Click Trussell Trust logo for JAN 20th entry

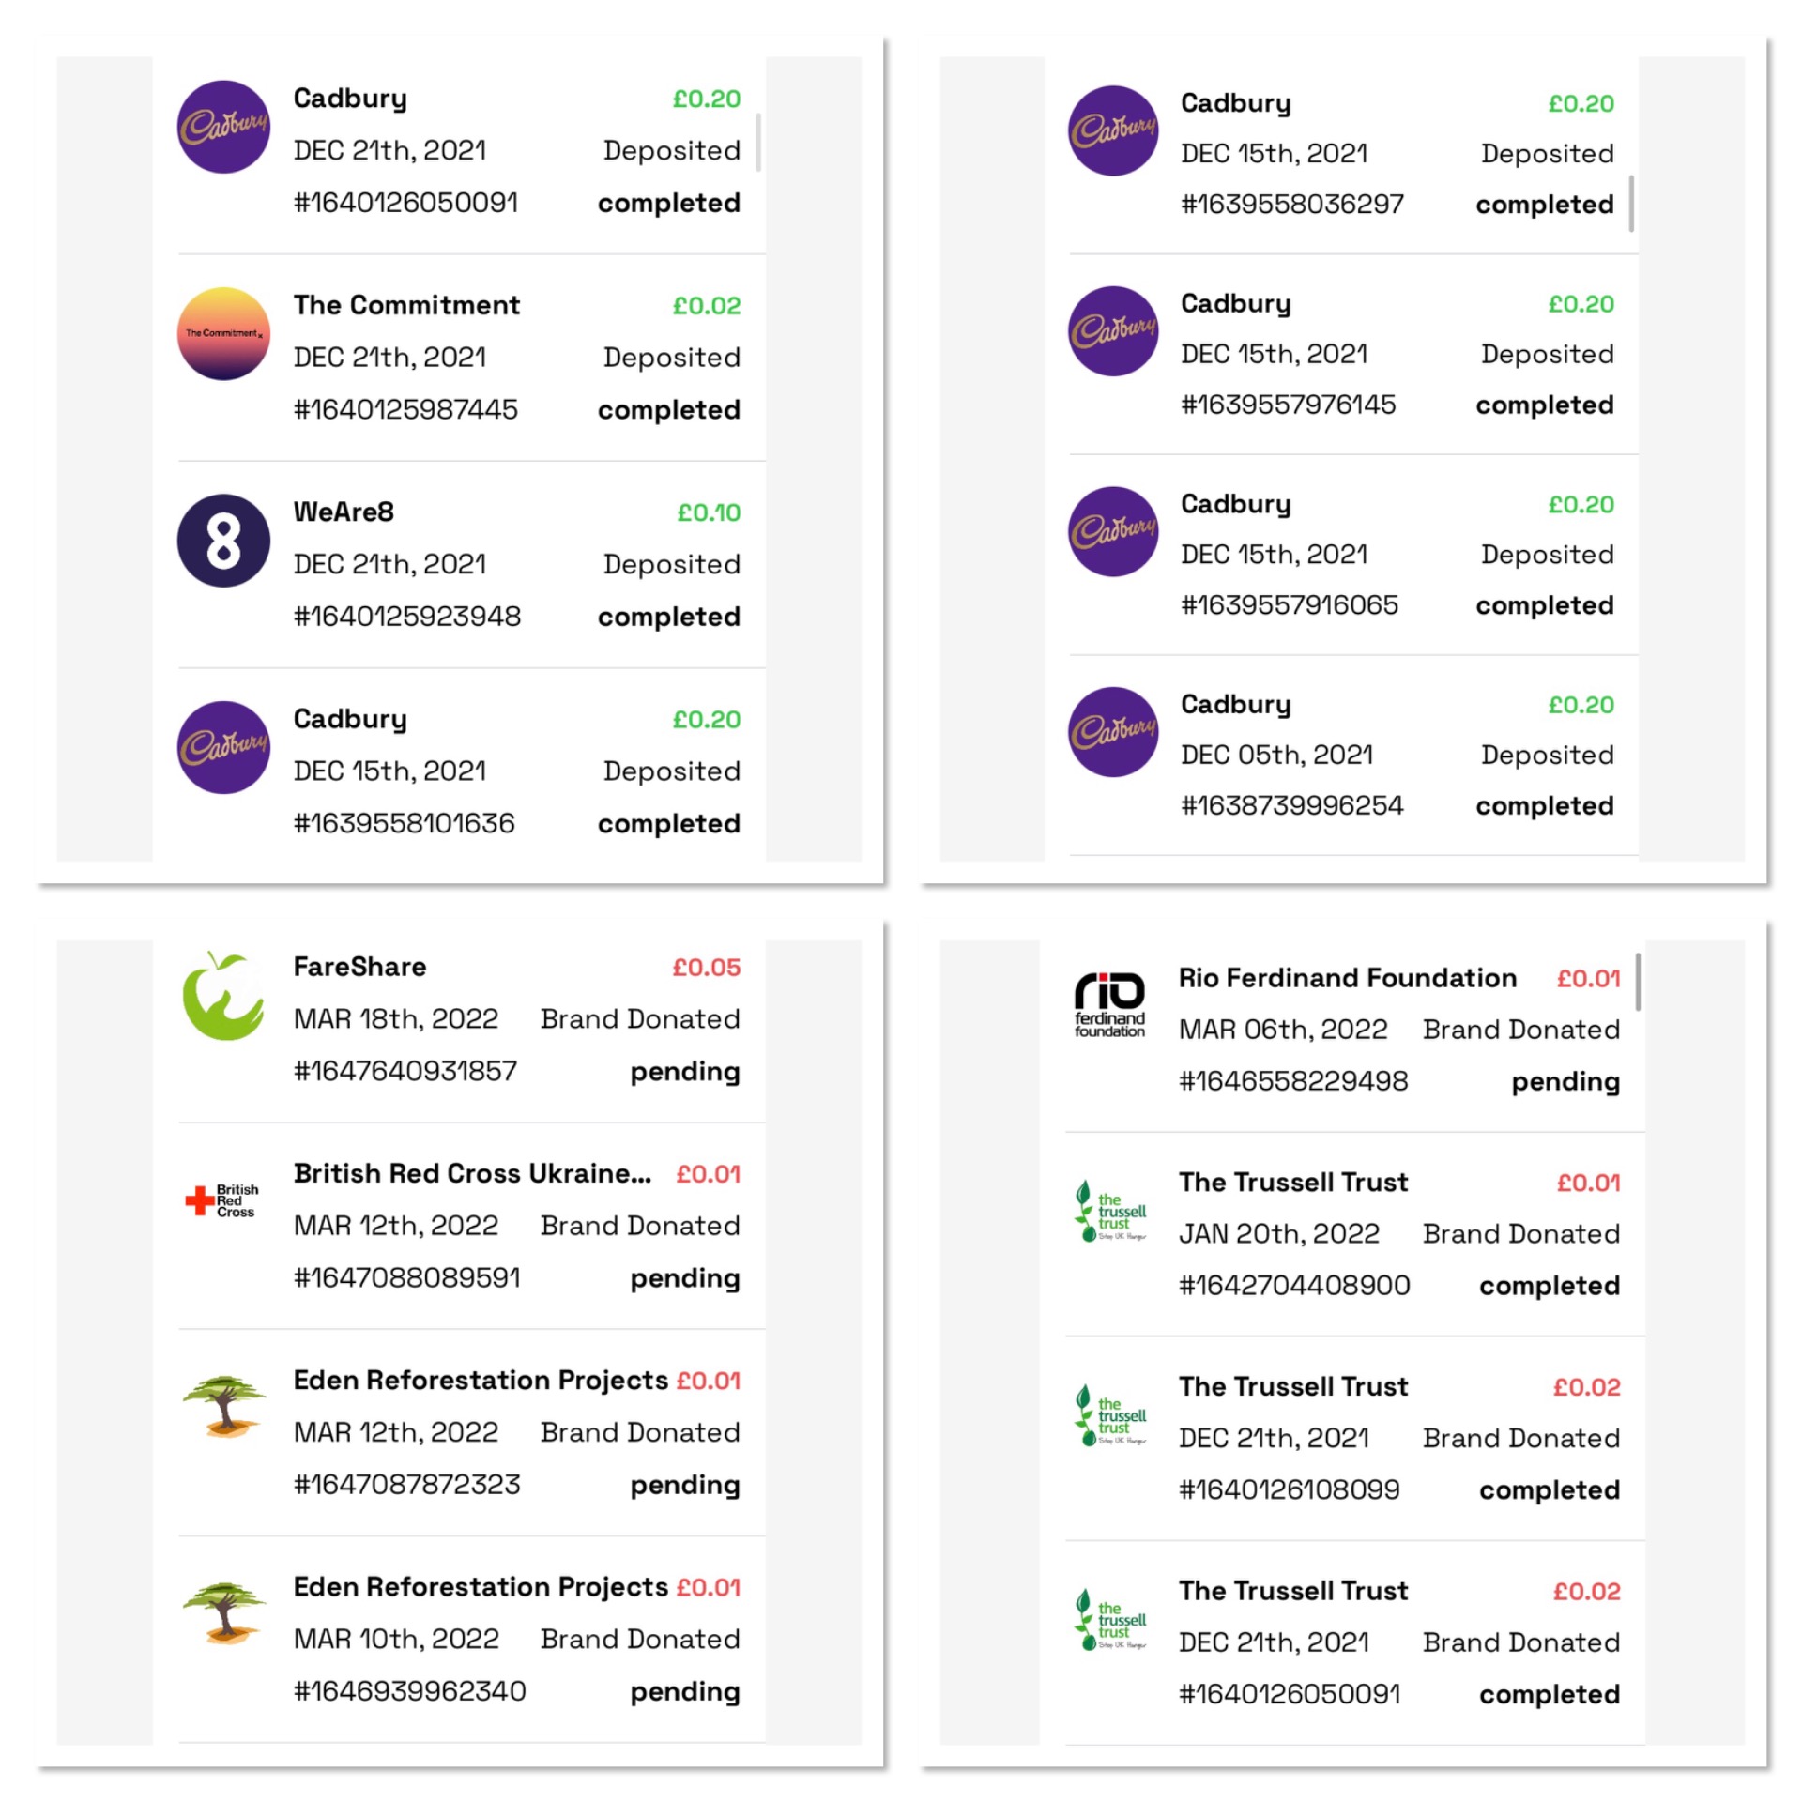[1109, 1211]
